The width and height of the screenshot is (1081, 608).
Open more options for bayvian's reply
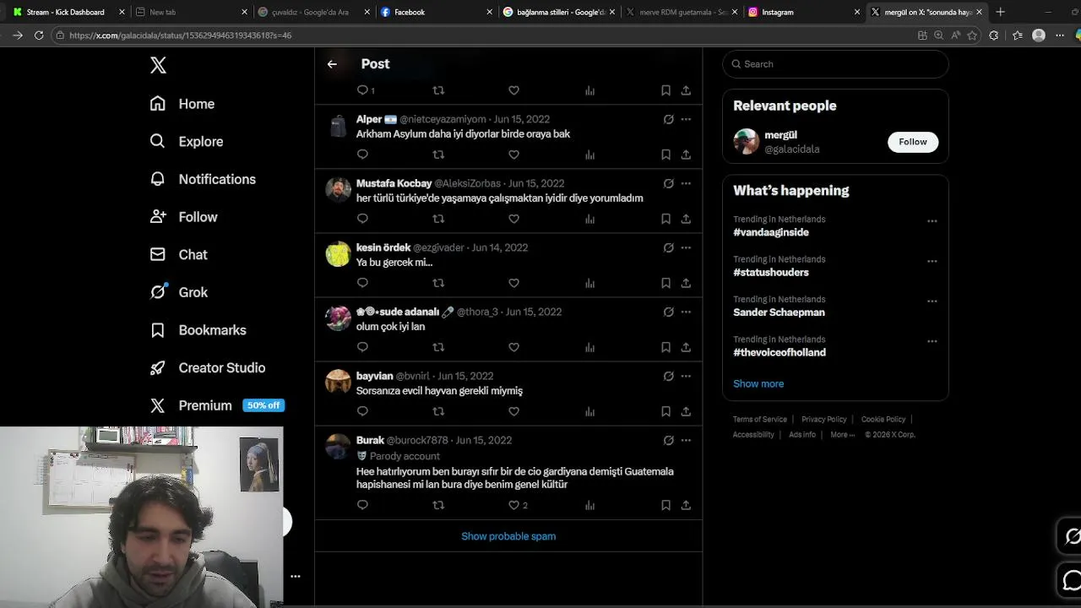click(686, 376)
